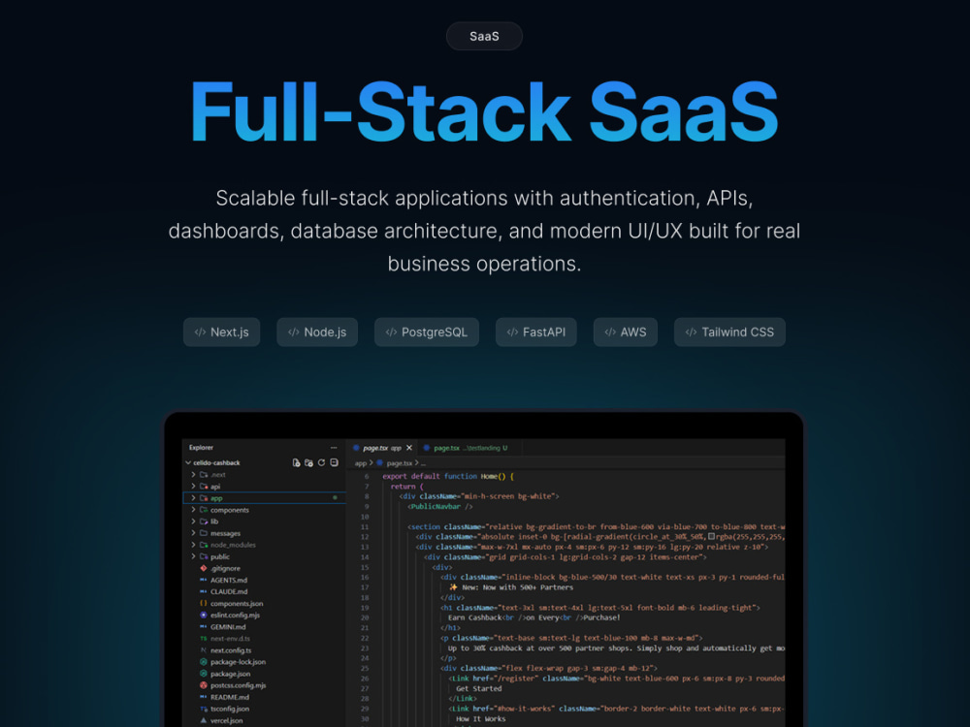The image size is (970, 727).
Task: Click the rgba color swatch in code
Action: coord(711,537)
